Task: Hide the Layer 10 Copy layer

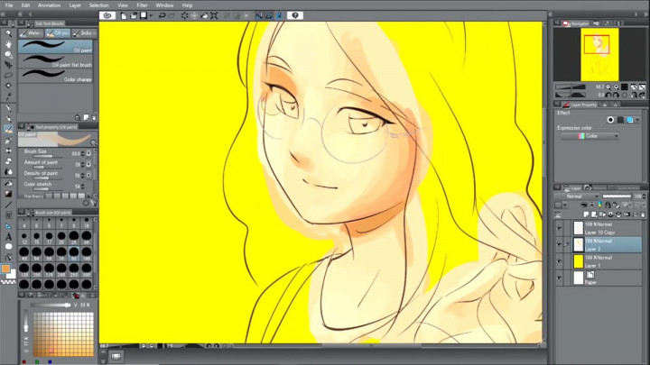Action: (x=558, y=229)
